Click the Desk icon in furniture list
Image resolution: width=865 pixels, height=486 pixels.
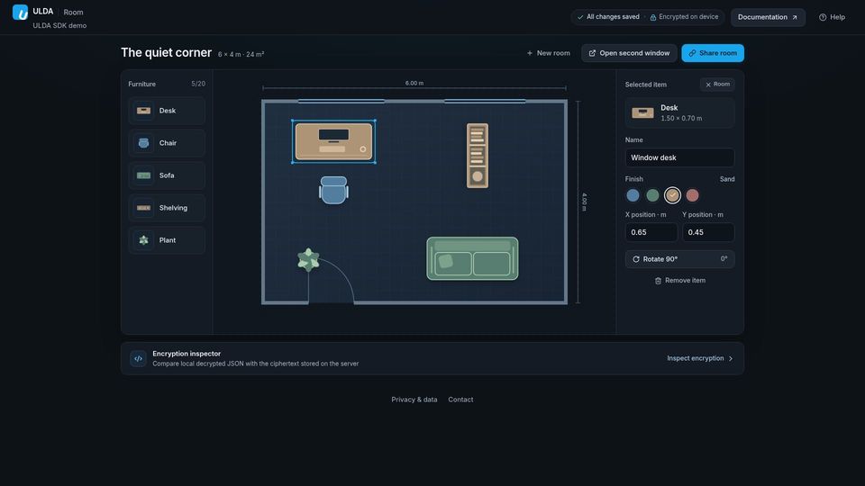[x=143, y=111]
